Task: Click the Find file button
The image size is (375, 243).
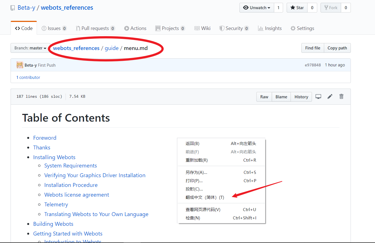Action: click(x=313, y=48)
